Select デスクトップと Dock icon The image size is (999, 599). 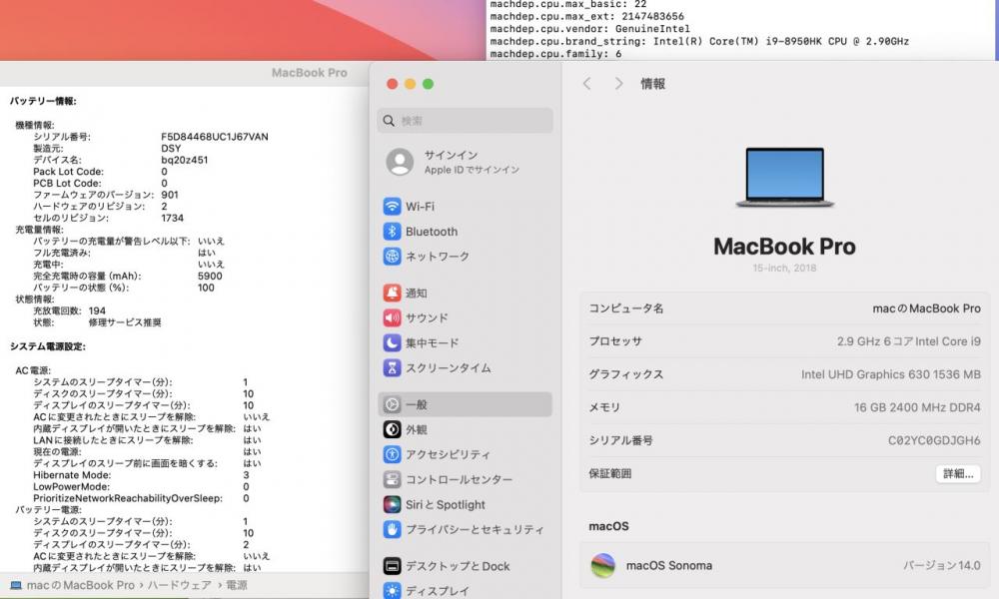tap(392, 566)
